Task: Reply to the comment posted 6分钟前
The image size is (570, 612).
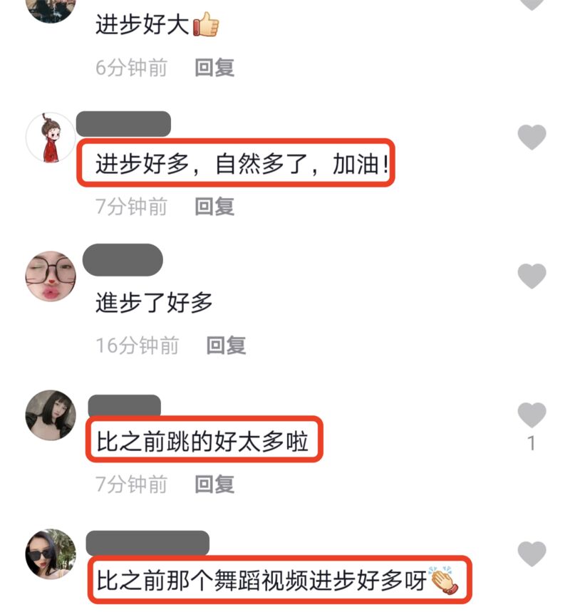Action: tap(214, 68)
